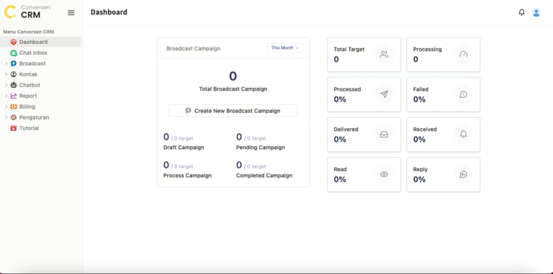Click the Reply chat arrow icon
Image resolution: width=553 pixels, height=274 pixels.
[x=464, y=174]
